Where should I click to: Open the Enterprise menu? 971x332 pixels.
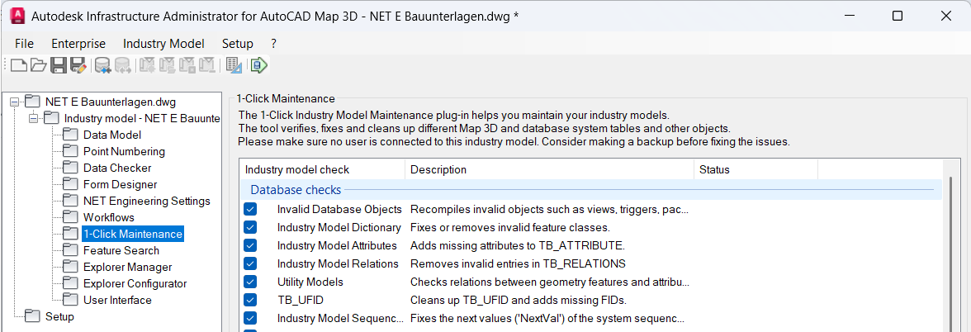coord(78,44)
